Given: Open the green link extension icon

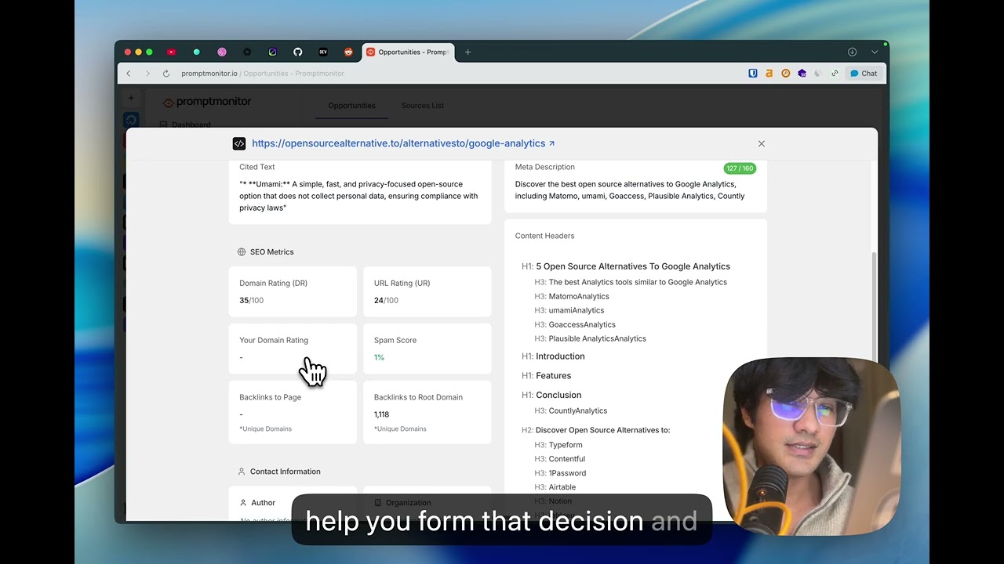Looking at the screenshot, I should point(835,74).
